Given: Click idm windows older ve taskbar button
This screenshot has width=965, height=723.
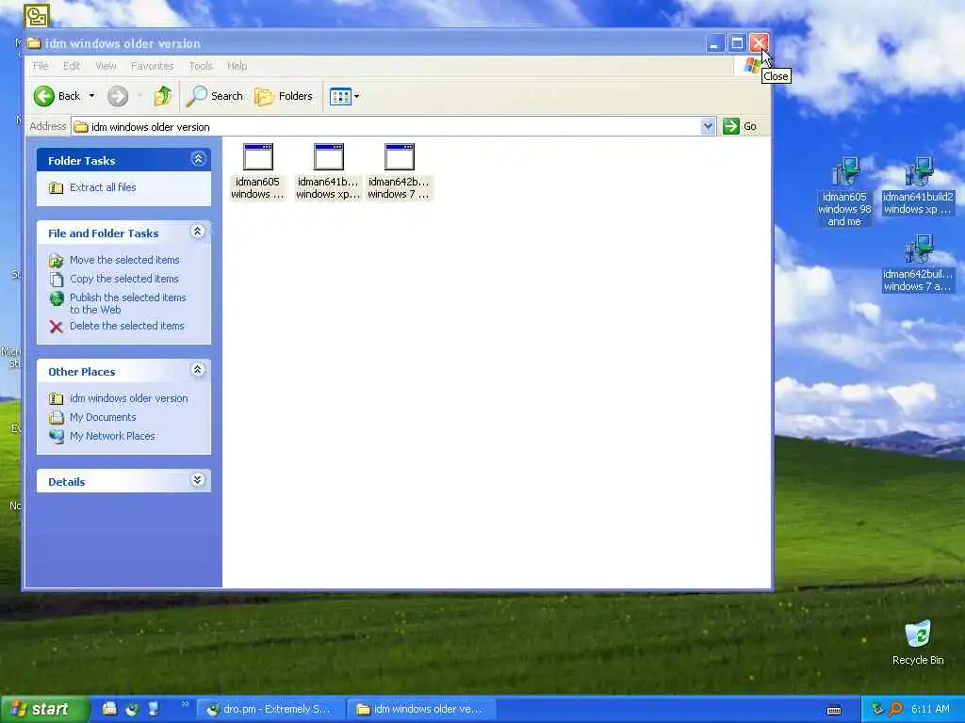Looking at the screenshot, I should (x=421, y=710).
